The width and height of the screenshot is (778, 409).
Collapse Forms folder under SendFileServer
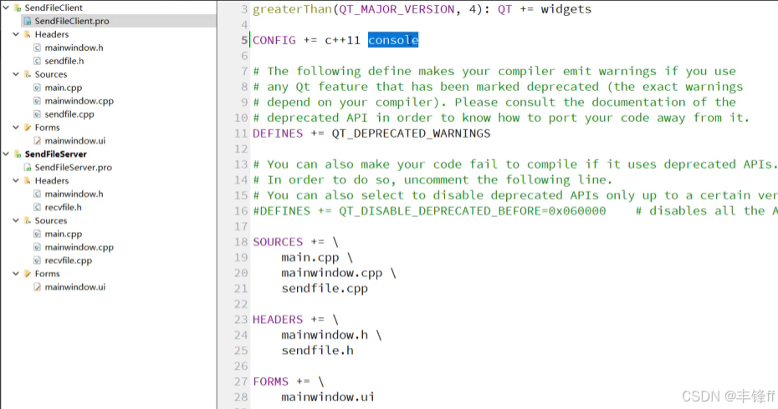click(16, 273)
